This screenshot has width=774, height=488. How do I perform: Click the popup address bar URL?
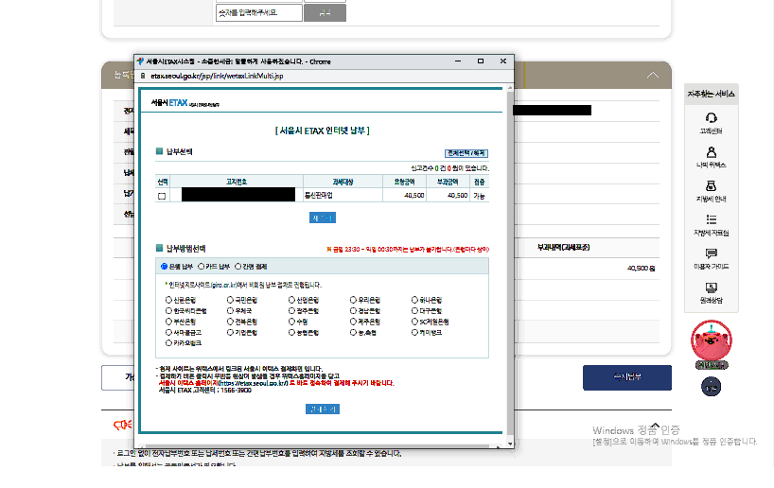(x=217, y=76)
